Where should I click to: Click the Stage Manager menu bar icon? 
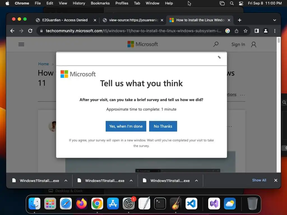[222, 3]
